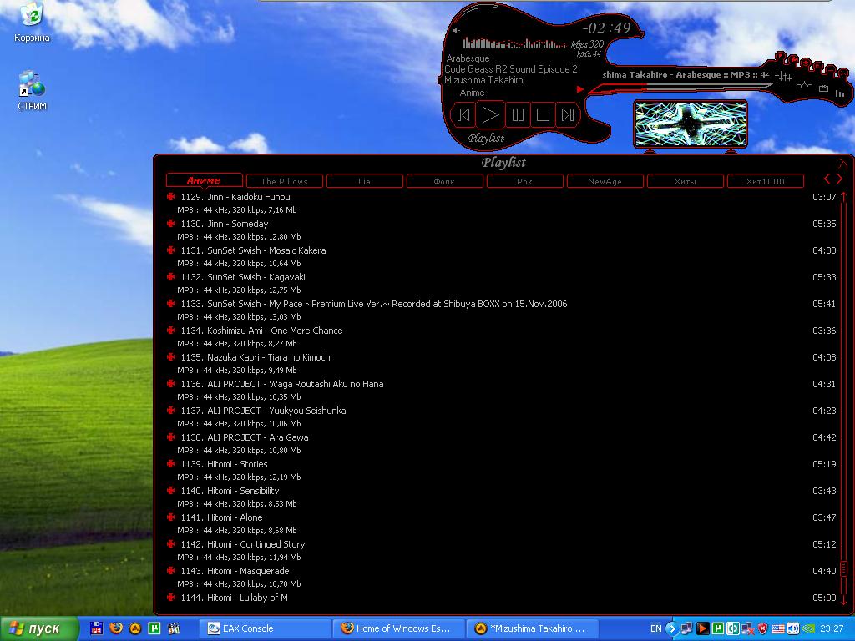Click red marker icon beside 1134 One More Chance
Image resolution: width=855 pixels, height=641 pixels.
pos(170,331)
